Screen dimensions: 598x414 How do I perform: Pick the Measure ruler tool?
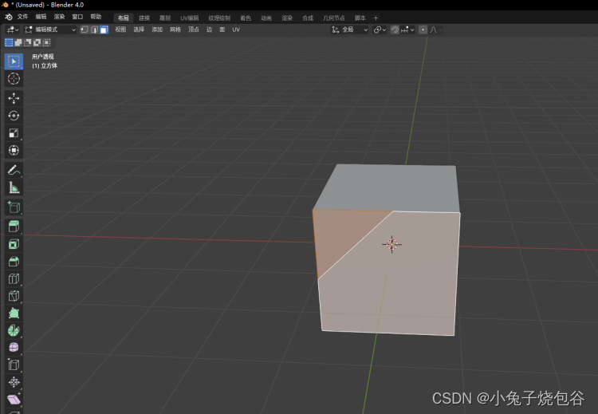point(14,187)
